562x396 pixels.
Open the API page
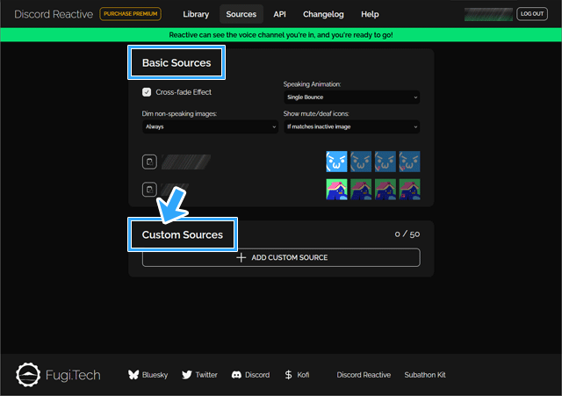coord(279,14)
